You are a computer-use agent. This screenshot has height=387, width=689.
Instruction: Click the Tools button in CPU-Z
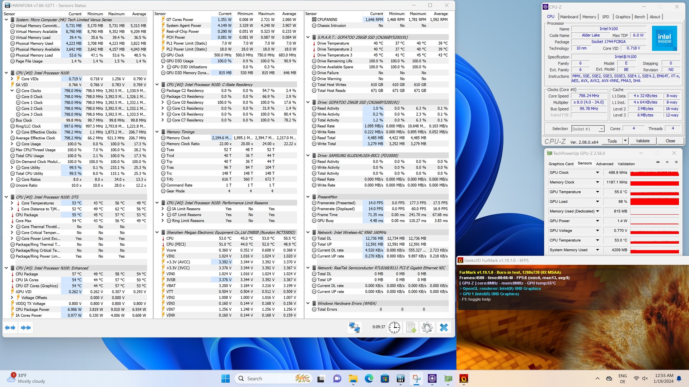point(612,141)
